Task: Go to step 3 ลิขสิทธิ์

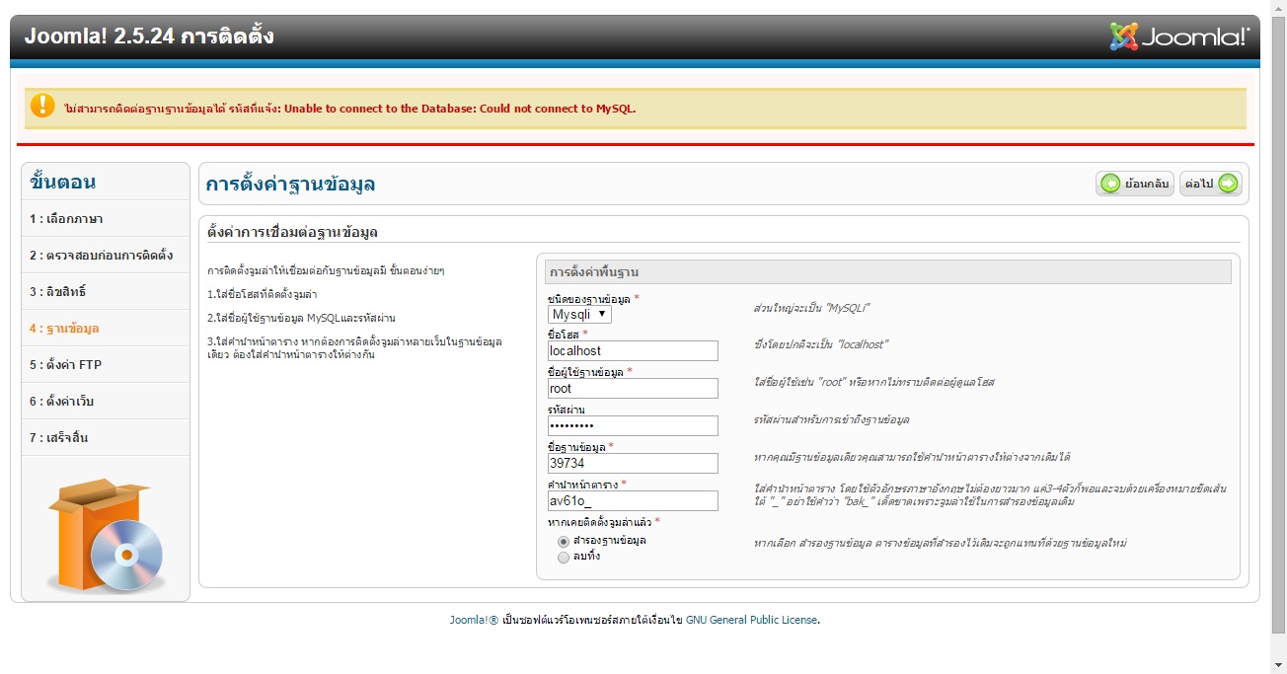Action: 106,291
